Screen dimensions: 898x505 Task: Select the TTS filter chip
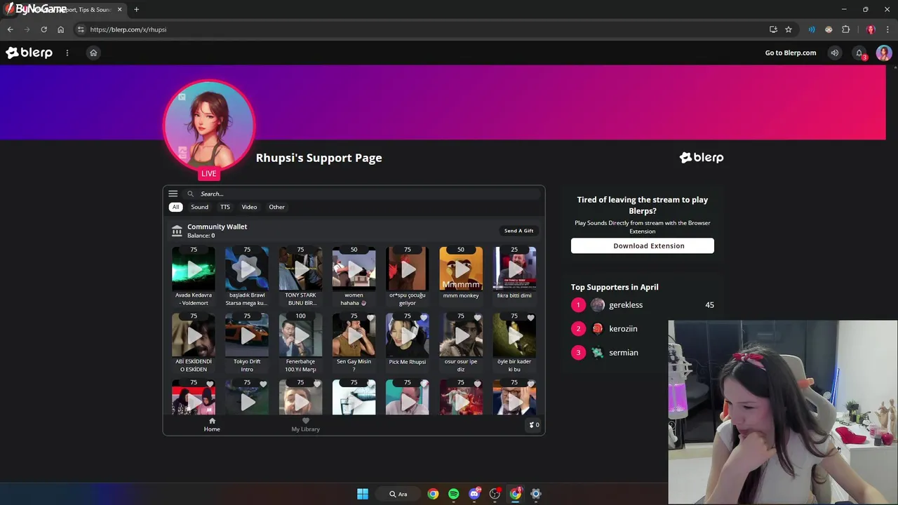(x=224, y=207)
